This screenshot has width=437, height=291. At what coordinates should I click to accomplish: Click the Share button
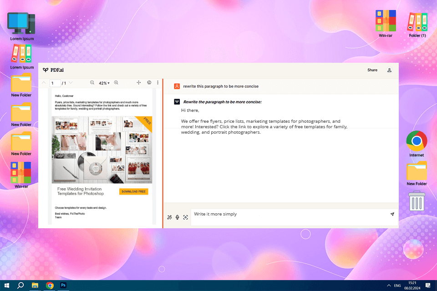click(x=372, y=70)
